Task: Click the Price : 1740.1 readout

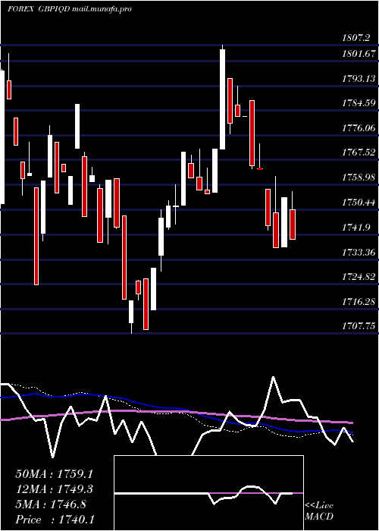Action: 55,520
